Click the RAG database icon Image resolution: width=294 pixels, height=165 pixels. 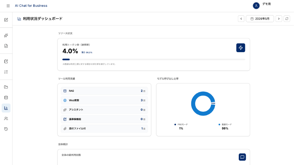click(65, 91)
